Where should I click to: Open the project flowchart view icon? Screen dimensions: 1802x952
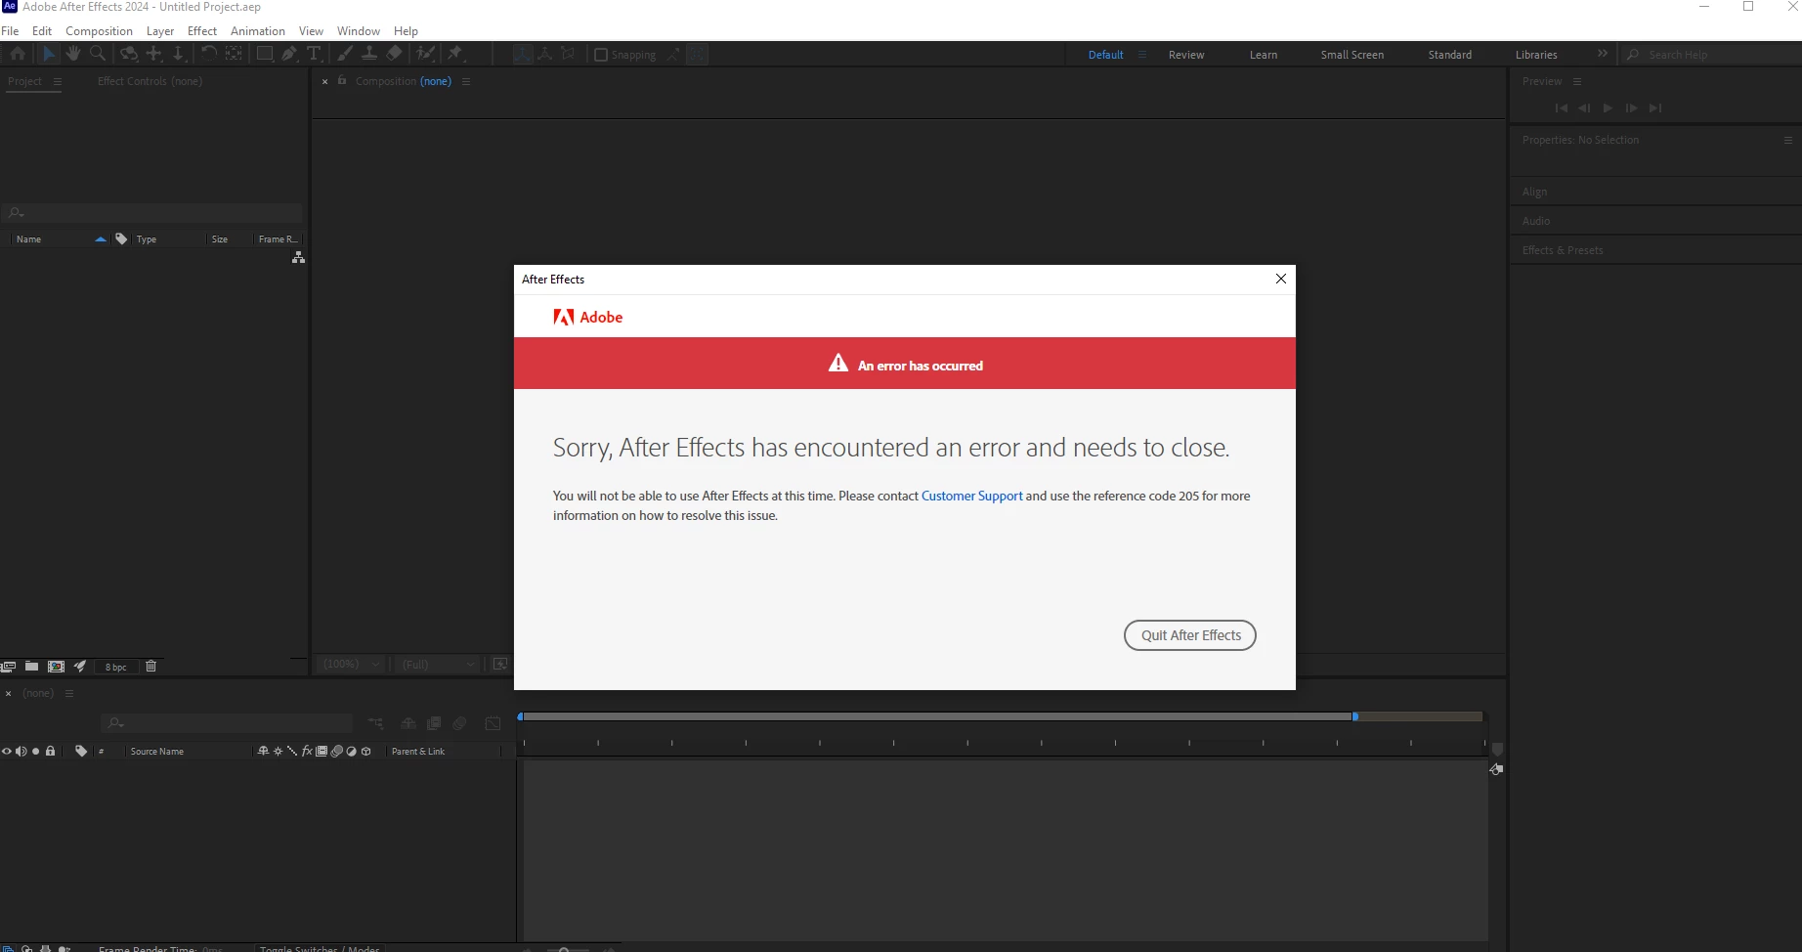[298, 257]
